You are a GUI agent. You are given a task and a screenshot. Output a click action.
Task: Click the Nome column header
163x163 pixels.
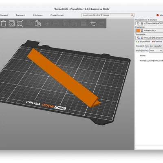[x=143, y=56]
